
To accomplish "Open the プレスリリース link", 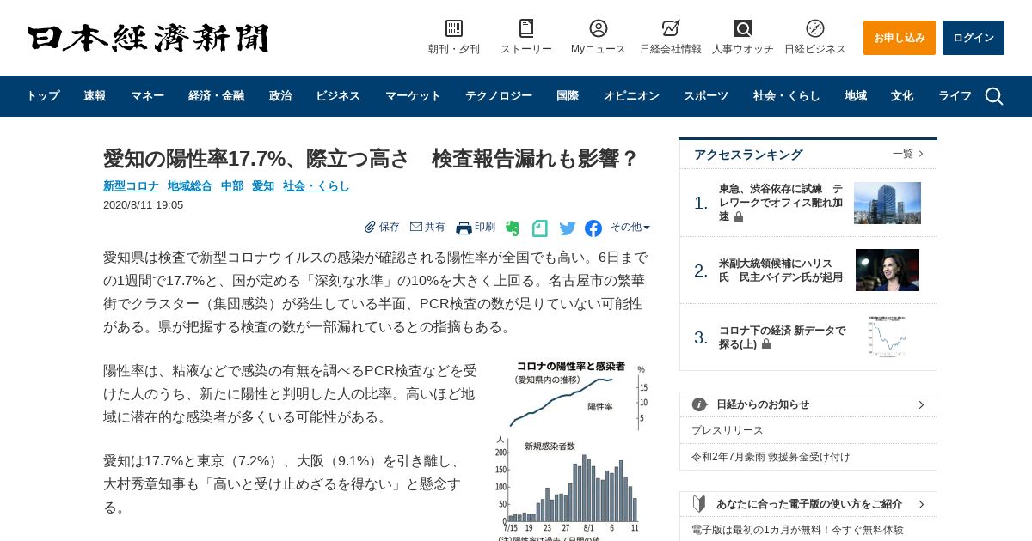I will click(x=728, y=430).
